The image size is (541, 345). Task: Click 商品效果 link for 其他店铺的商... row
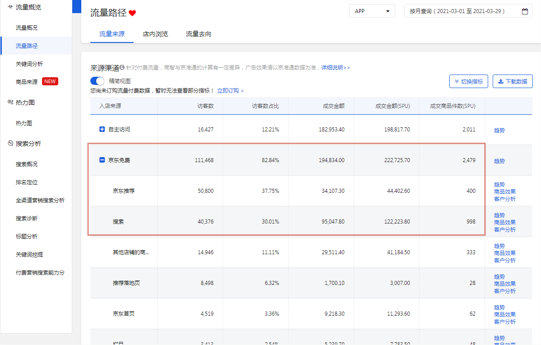(x=505, y=253)
